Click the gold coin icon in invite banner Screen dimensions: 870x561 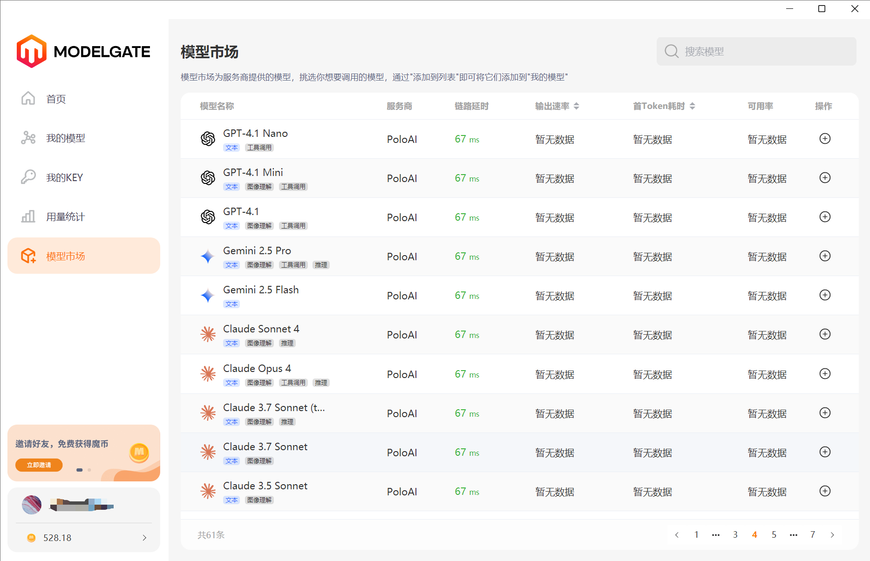click(x=139, y=452)
